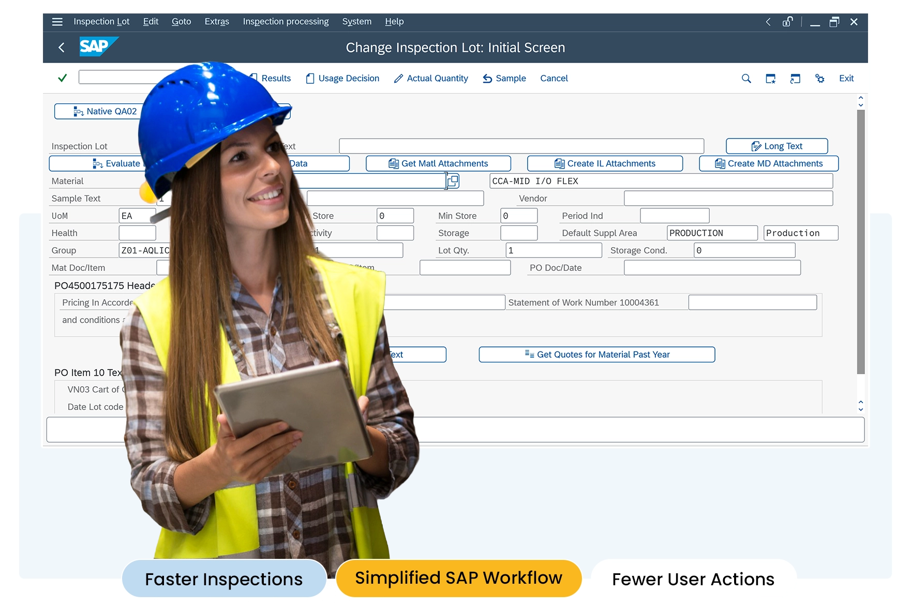Screen dimensions: 911x608
Task: Open the Help menu
Action: click(x=394, y=22)
